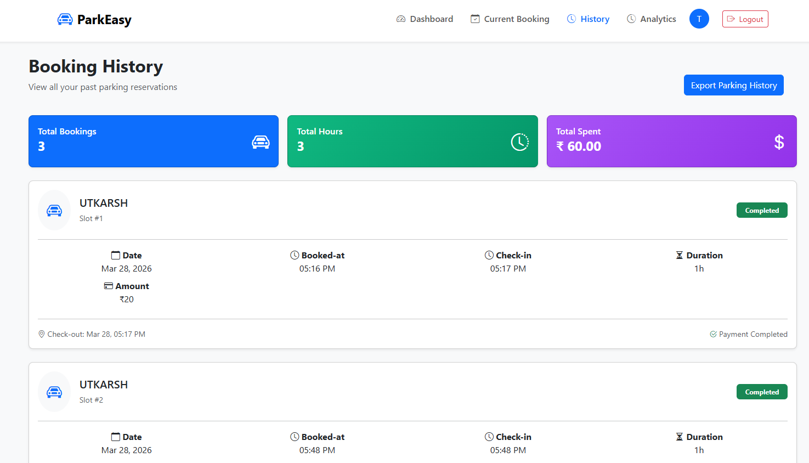Click the Amount card icon in Slot #1
Screen dimensions: 809x463
coord(109,286)
